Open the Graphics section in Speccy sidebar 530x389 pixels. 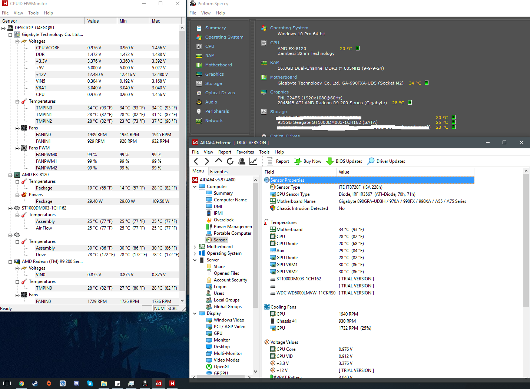(214, 74)
